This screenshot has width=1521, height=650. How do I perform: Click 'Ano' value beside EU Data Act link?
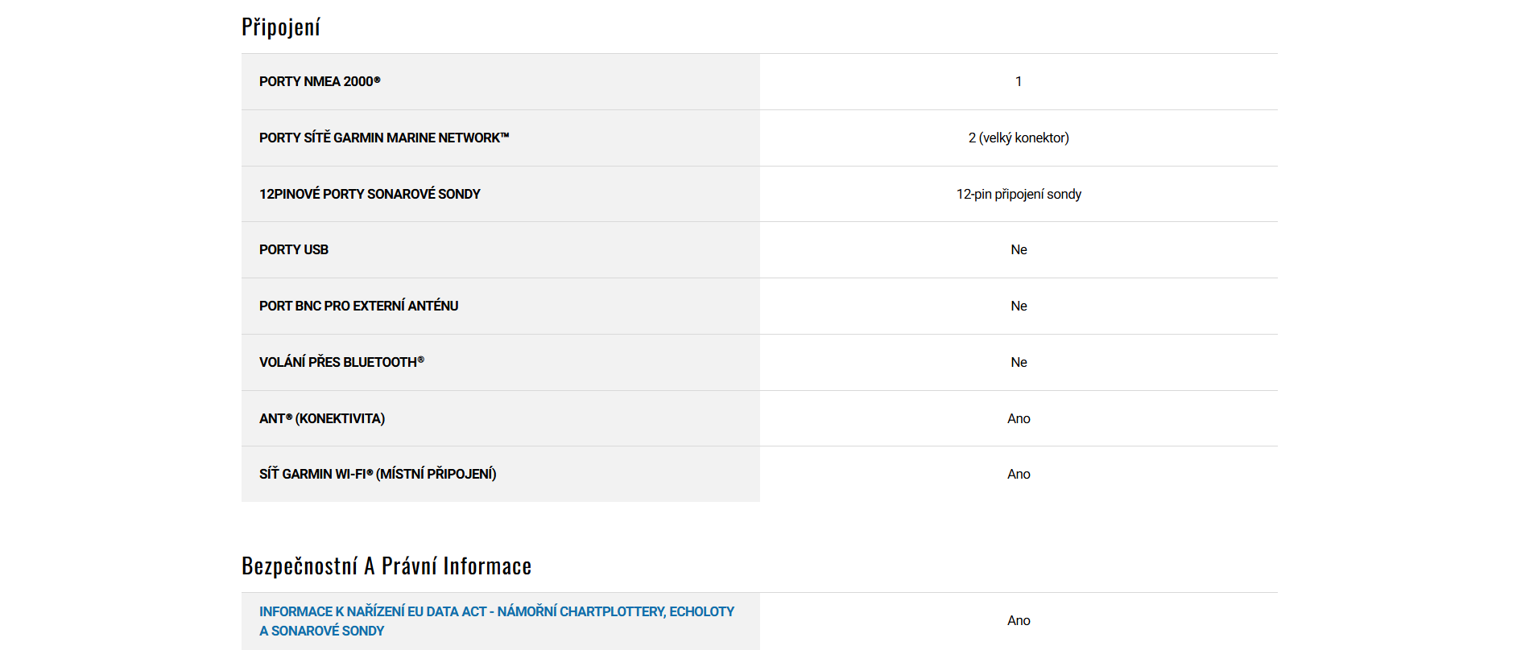coord(1019,620)
